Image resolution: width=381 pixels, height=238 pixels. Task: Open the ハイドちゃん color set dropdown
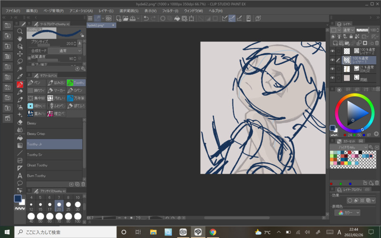(349, 147)
